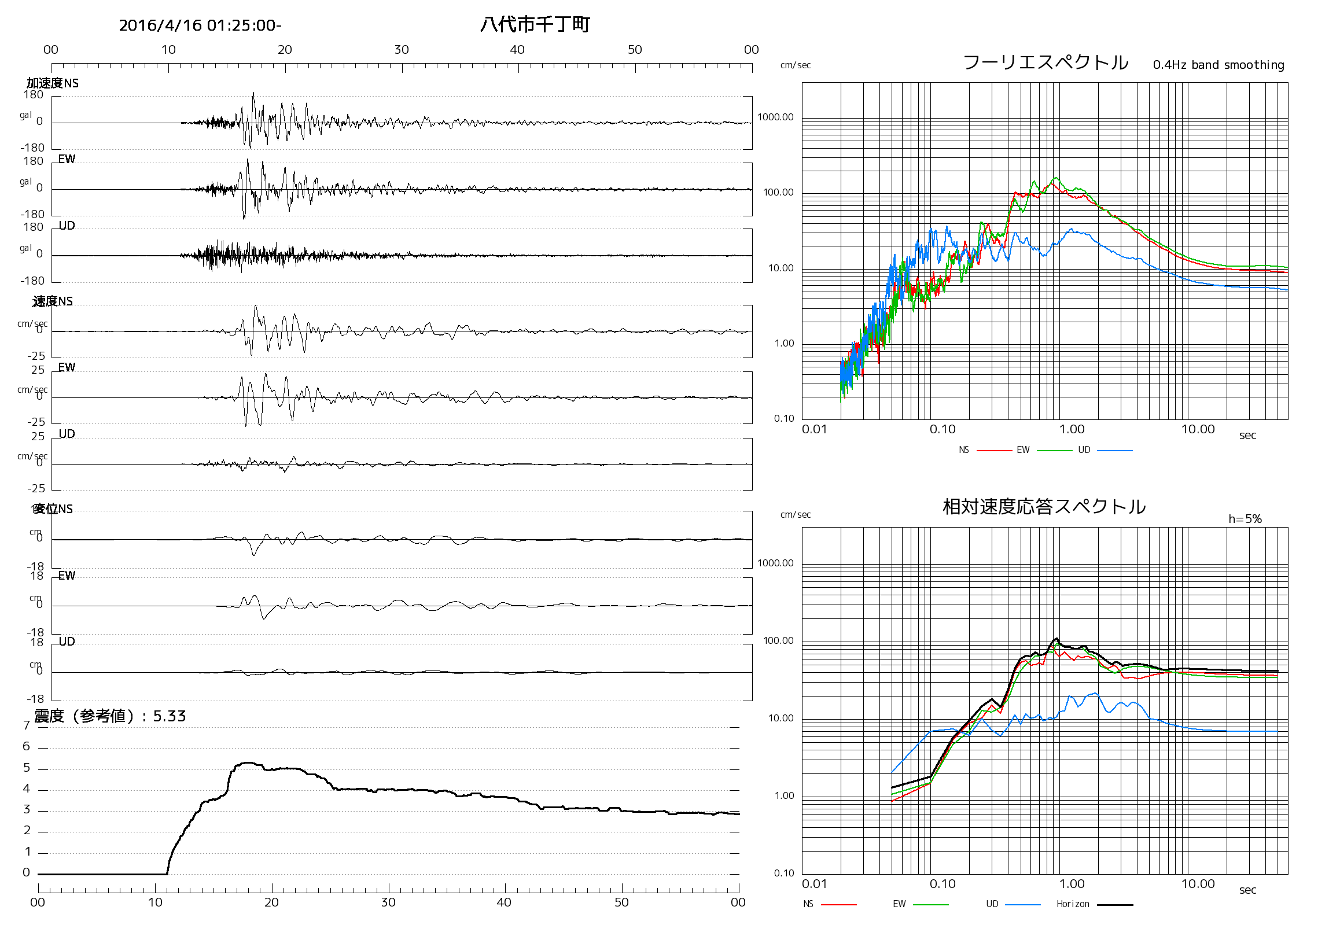Click the 0.4Hz band smoothing label

click(x=1218, y=65)
